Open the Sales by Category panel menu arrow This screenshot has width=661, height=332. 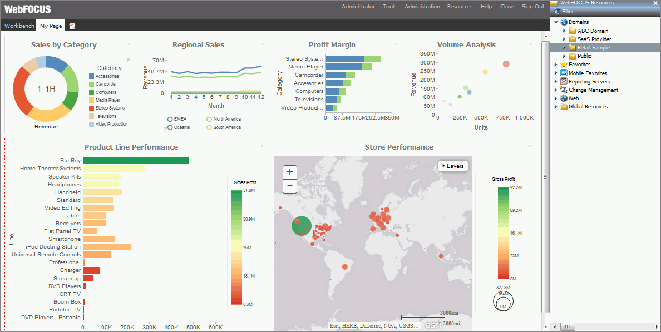pyautogui.click(x=129, y=43)
